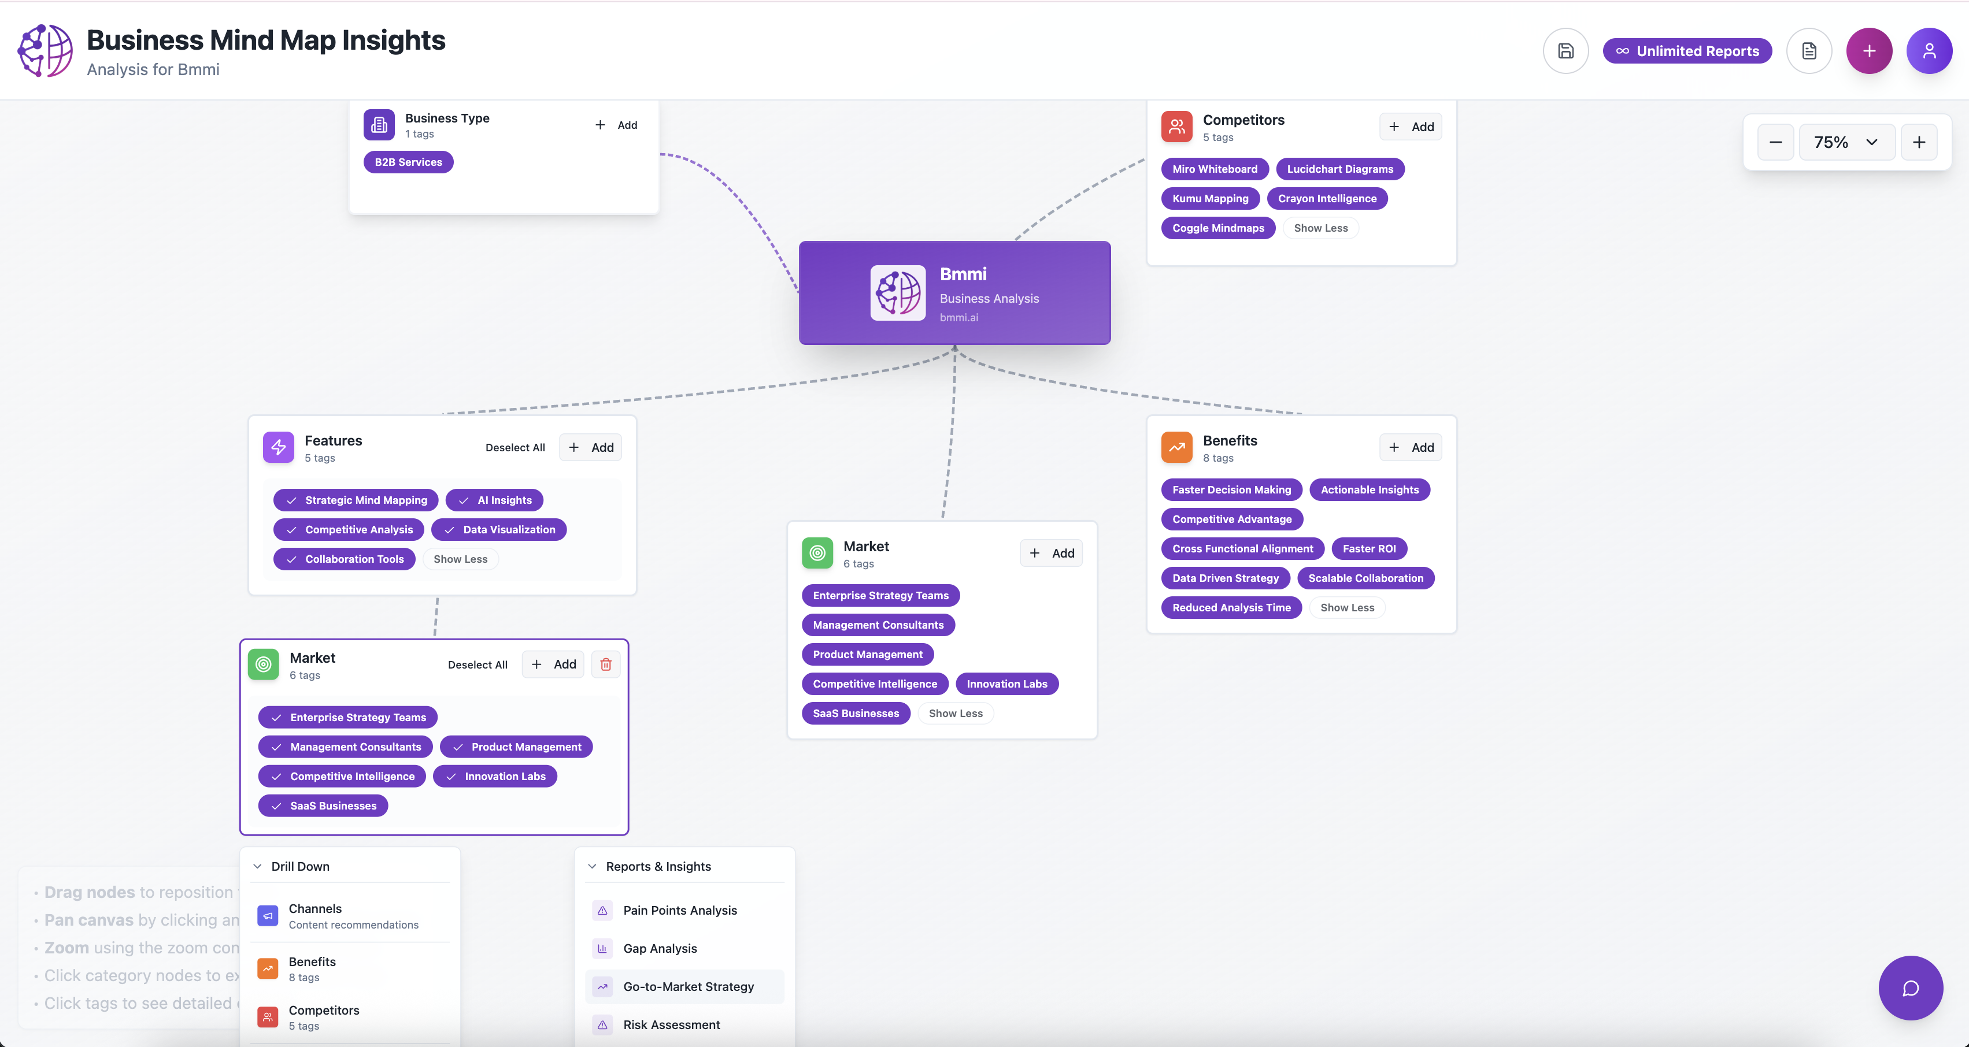
Task: Deselect the Strategic Mind Mapping tag
Action: pos(355,500)
